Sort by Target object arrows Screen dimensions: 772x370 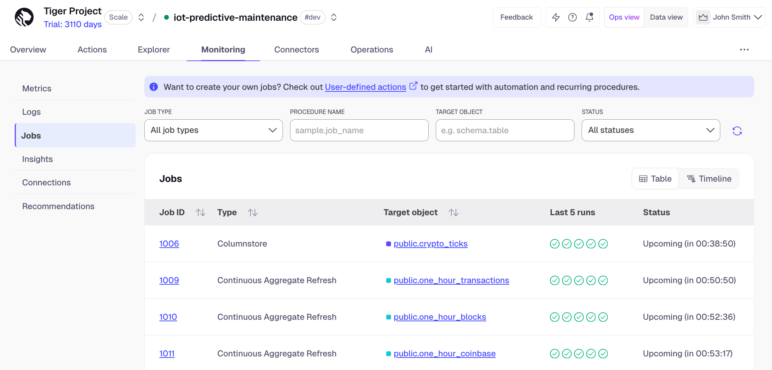tap(453, 213)
